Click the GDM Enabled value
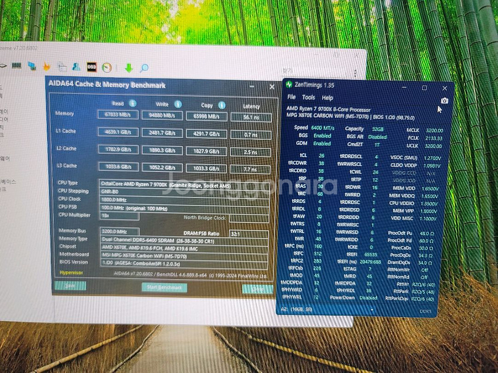 [x=322, y=143]
